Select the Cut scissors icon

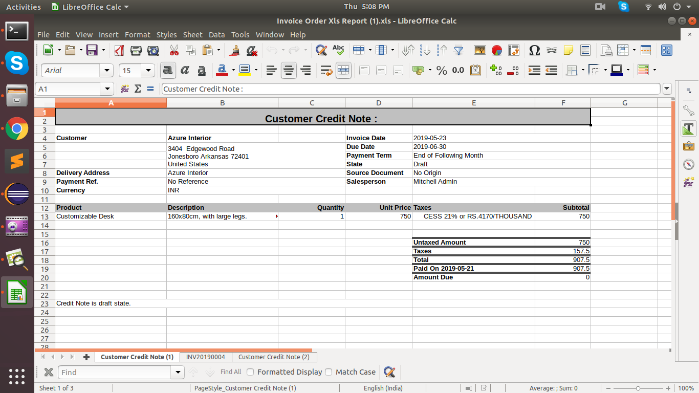point(174,50)
